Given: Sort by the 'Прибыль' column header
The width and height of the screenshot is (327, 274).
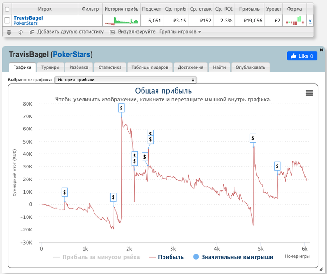Looking at the screenshot, I should coord(249,9).
